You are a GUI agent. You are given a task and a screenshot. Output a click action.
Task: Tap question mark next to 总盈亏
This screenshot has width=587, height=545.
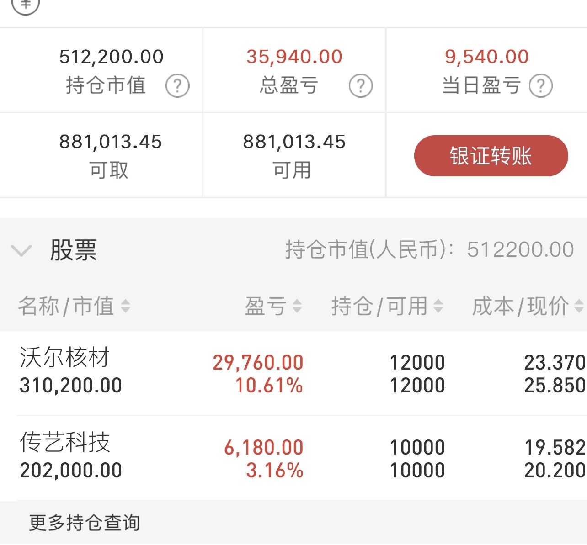(x=361, y=86)
